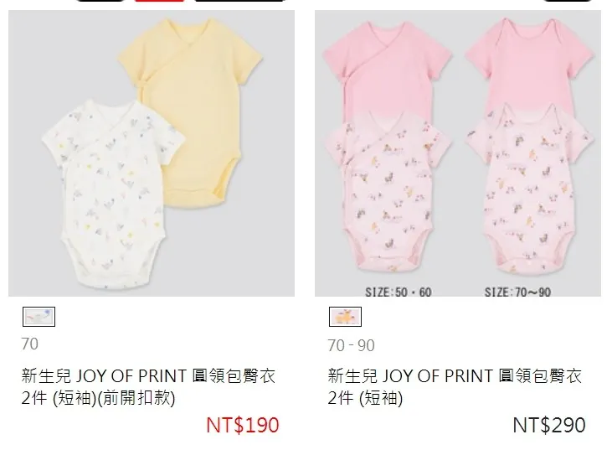Click the NT$290 price
Image resolution: width=612 pixels, height=450 pixels.
tap(549, 425)
